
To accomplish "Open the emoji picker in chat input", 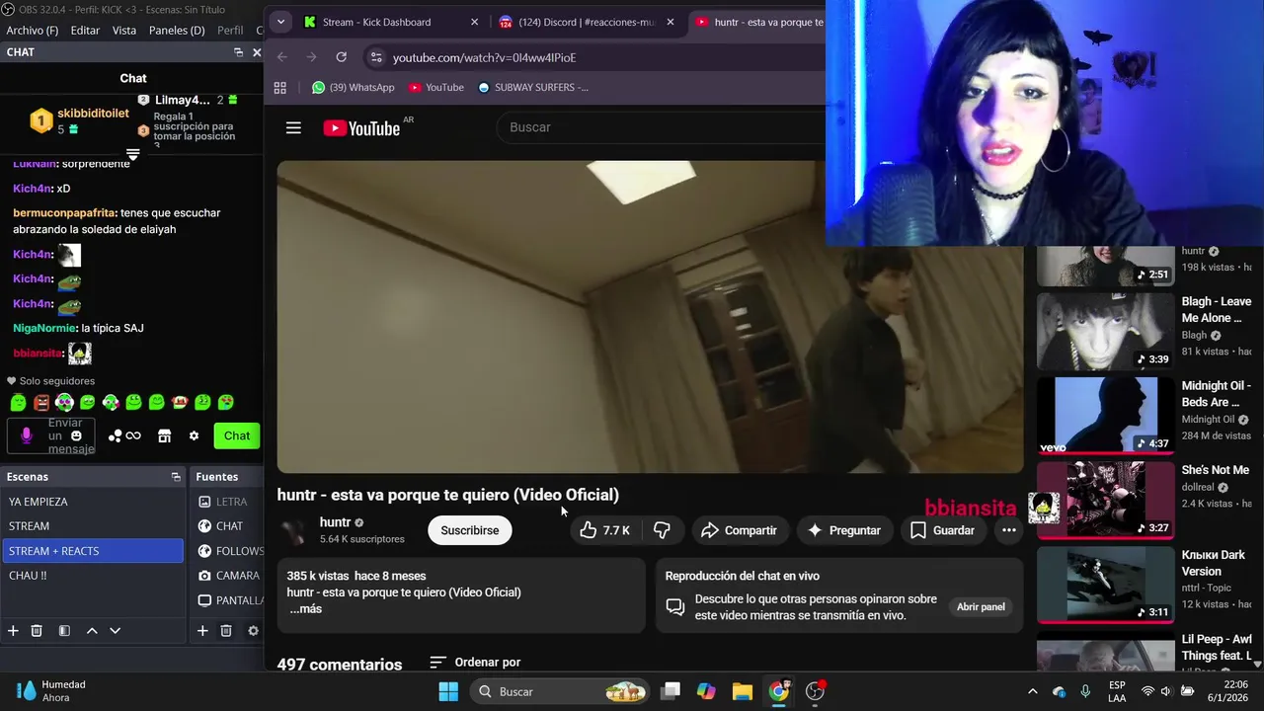I will point(76,435).
